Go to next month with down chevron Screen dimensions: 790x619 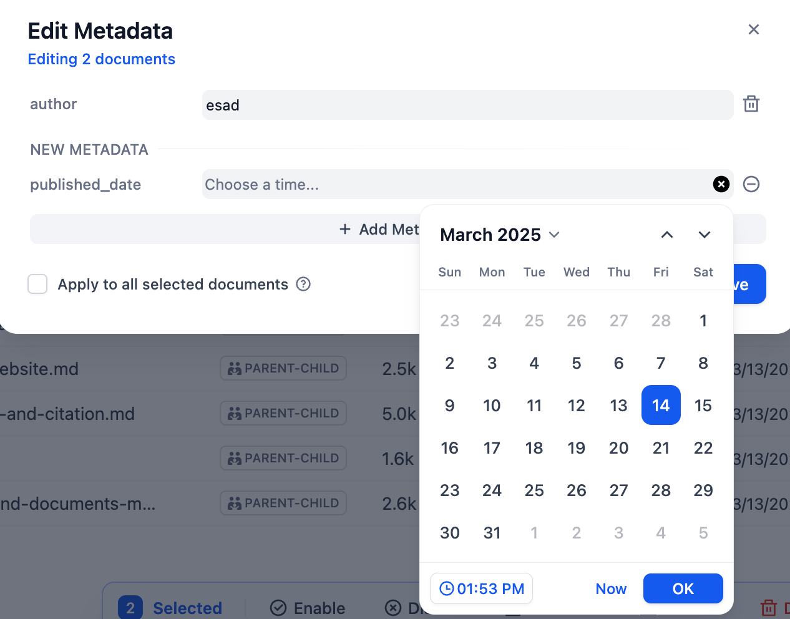tap(704, 235)
